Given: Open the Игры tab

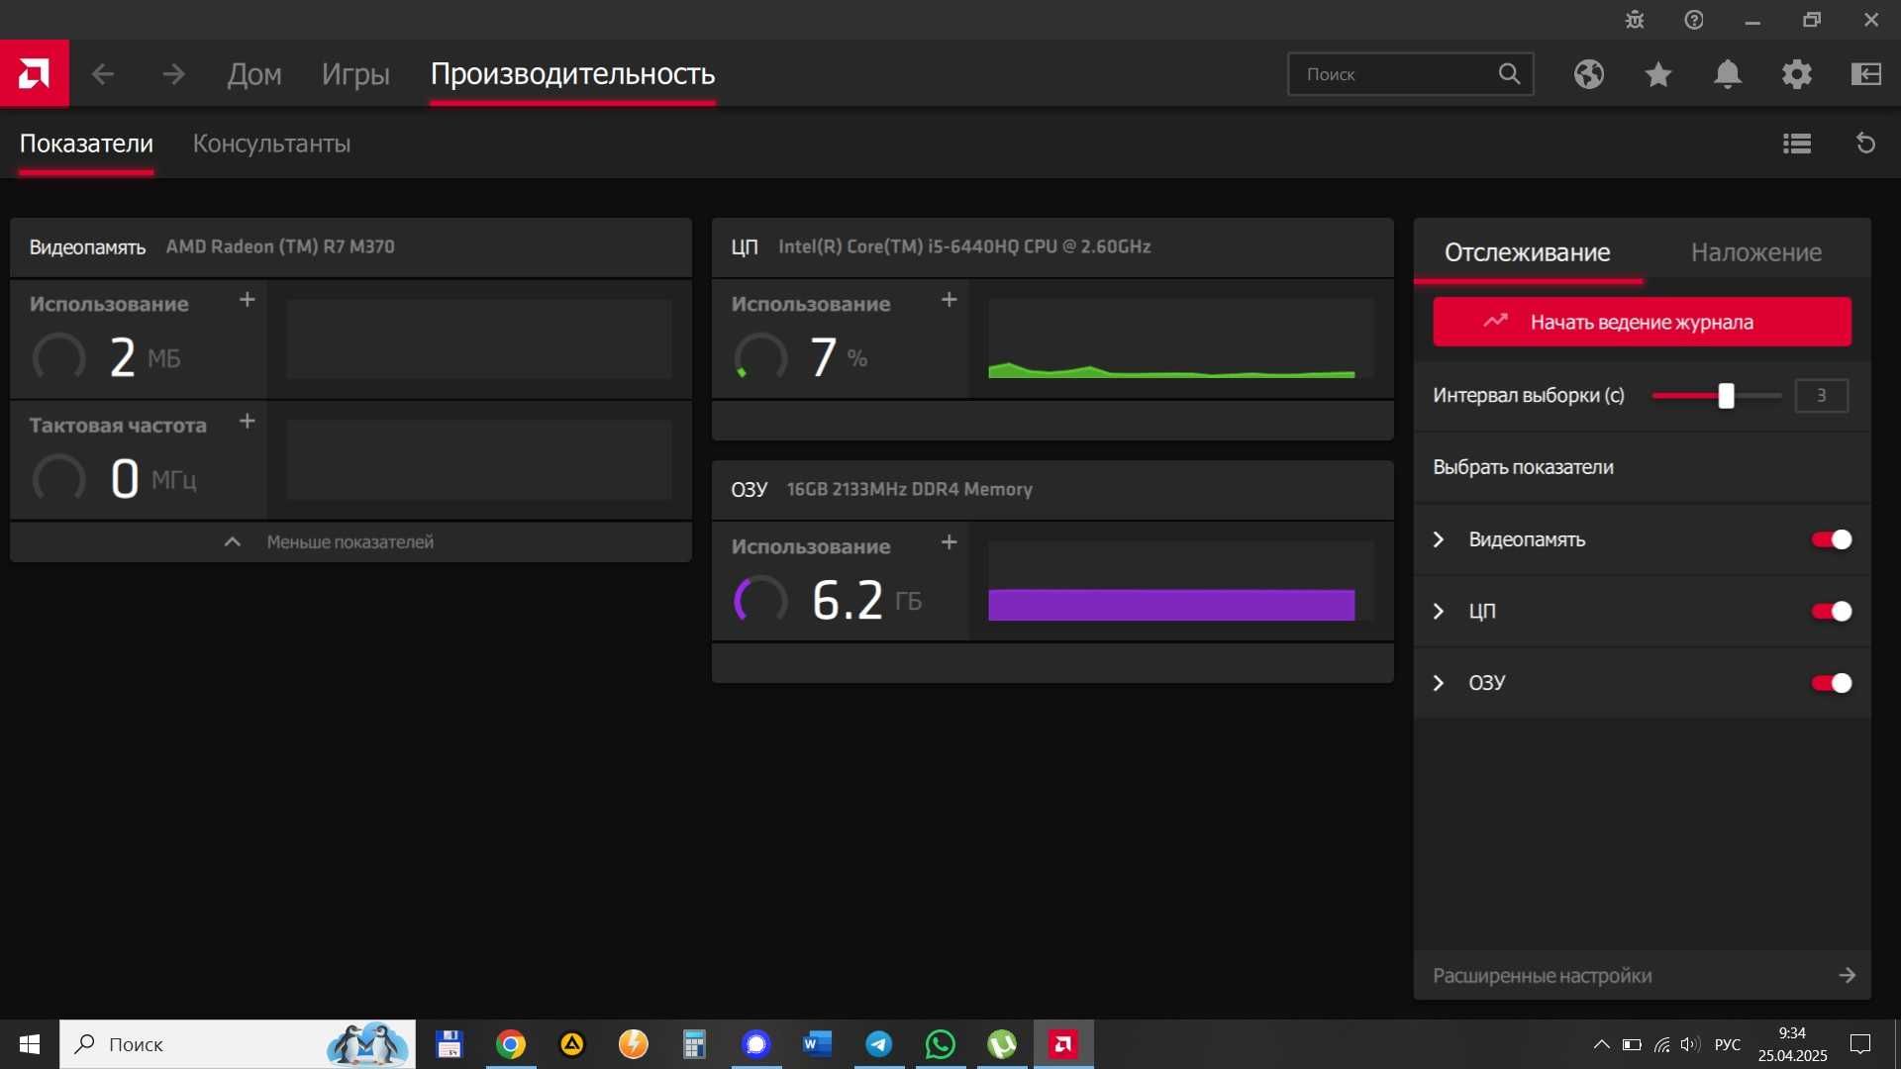Looking at the screenshot, I should coord(355,74).
